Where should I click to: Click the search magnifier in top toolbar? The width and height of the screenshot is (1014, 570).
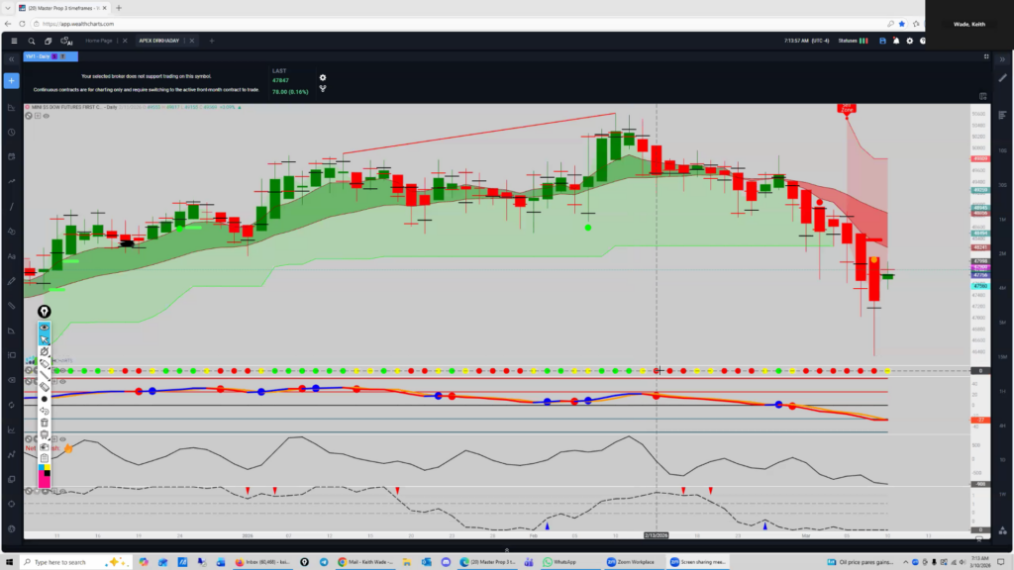tap(32, 41)
